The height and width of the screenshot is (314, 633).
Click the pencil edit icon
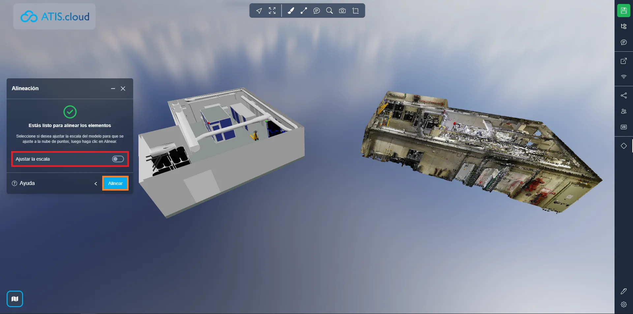624,291
